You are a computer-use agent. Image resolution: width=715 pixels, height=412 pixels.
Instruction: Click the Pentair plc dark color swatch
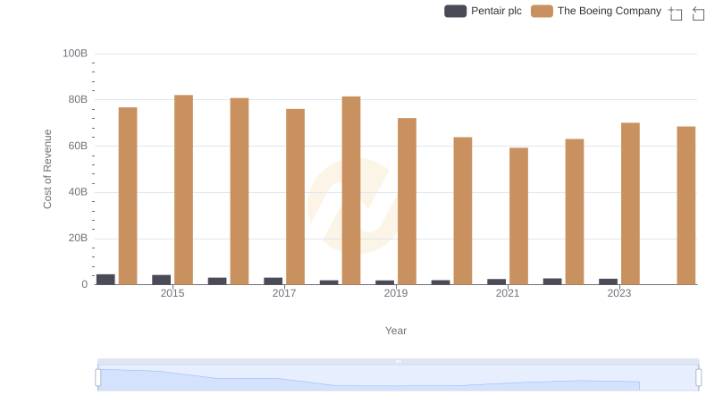pyautogui.click(x=455, y=11)
